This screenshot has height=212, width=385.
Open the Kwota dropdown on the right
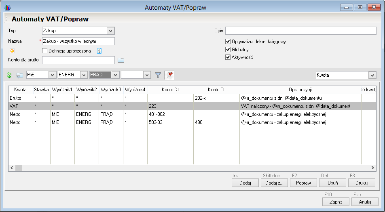tap(372, 75)
